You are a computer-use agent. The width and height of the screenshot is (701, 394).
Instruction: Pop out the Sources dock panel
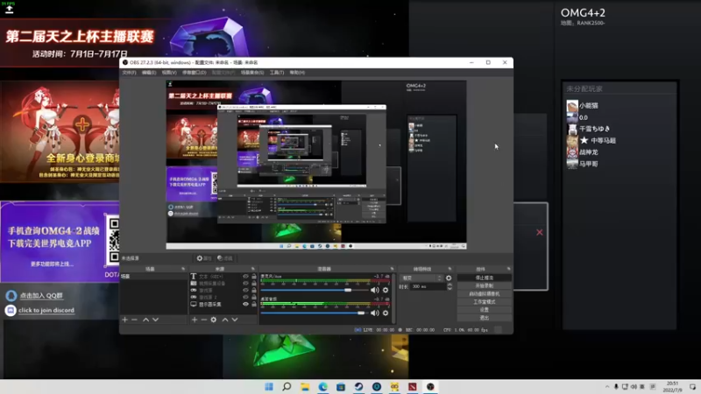tap(253, 269)
